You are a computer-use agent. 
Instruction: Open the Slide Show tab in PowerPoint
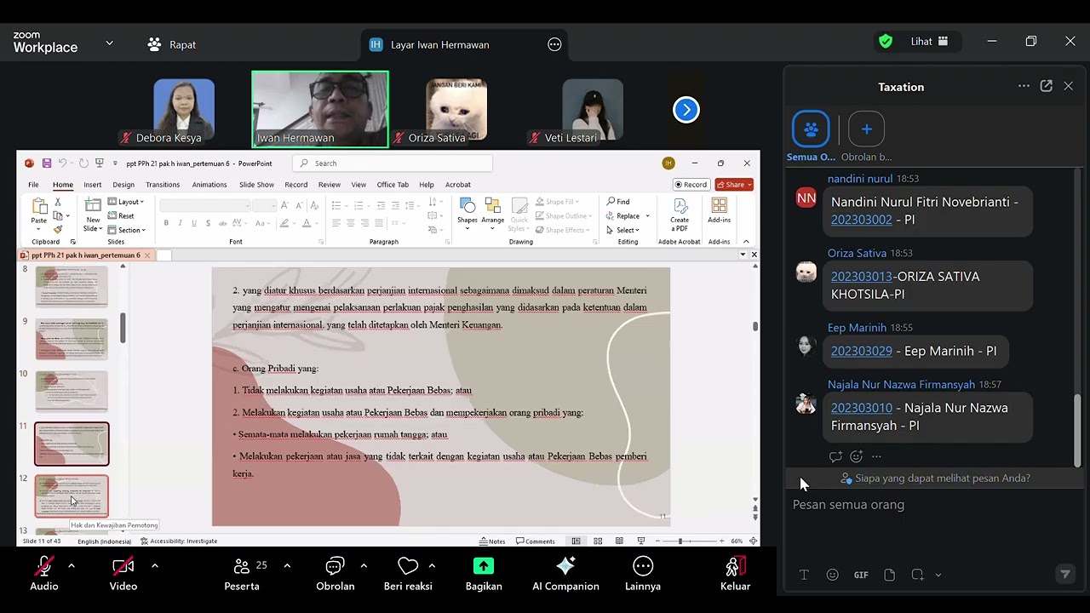(256, 185)
